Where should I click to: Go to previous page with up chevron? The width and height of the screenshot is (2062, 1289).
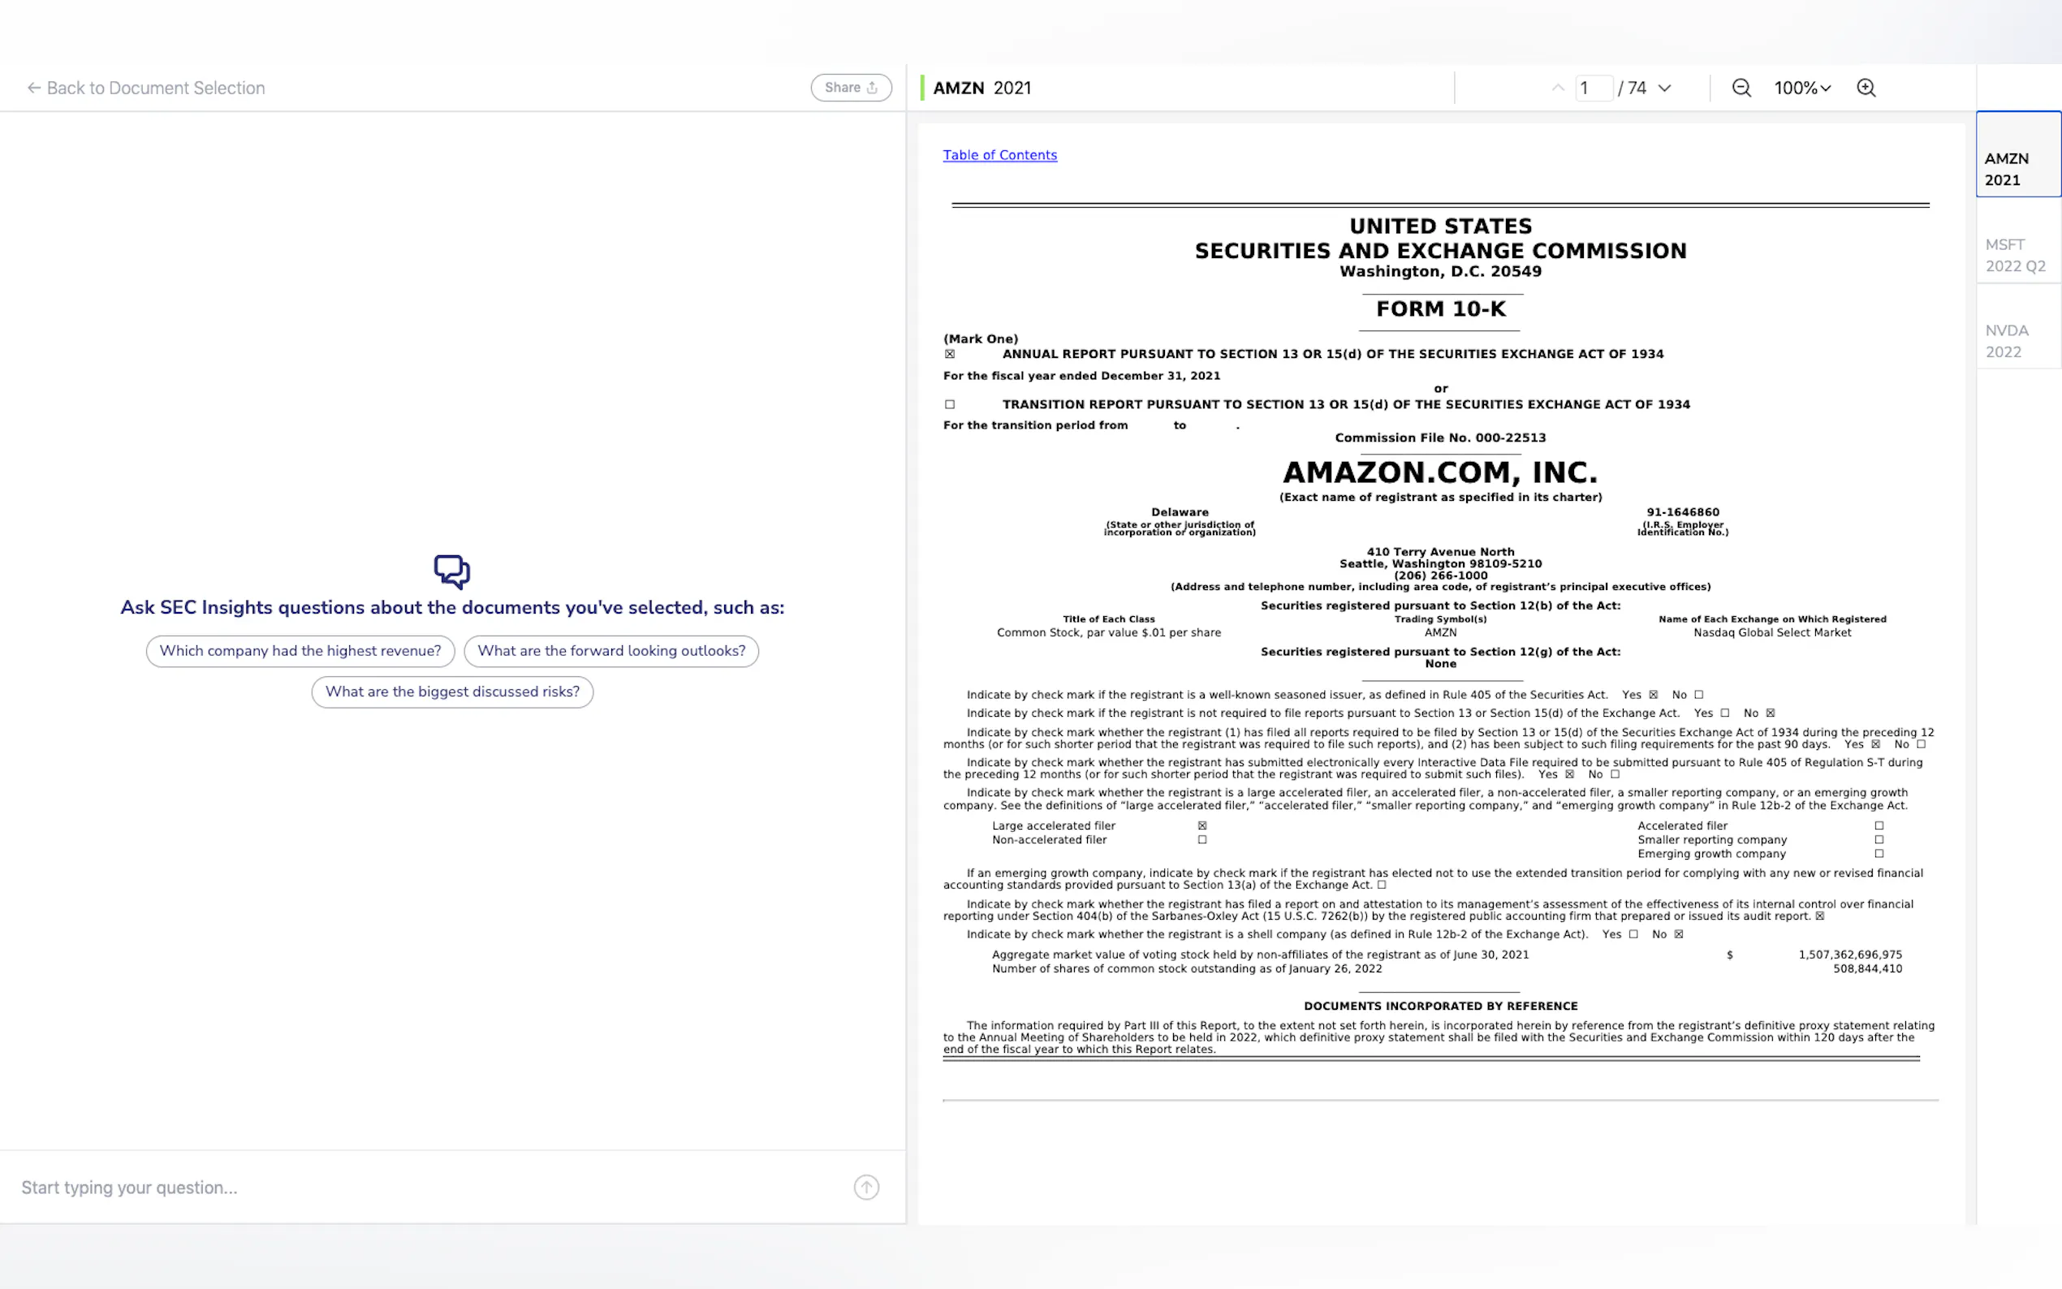click(1557, 88)
